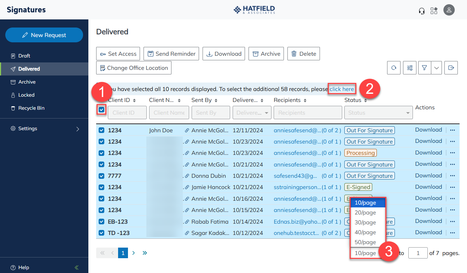Sort by Sent By column arrows

[215, 101]
